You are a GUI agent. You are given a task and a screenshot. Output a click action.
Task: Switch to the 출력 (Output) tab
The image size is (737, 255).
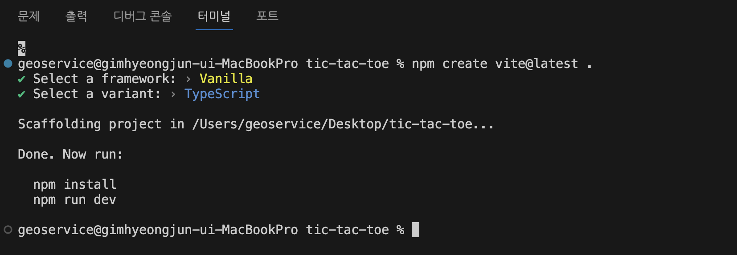[x=76, y=16]
